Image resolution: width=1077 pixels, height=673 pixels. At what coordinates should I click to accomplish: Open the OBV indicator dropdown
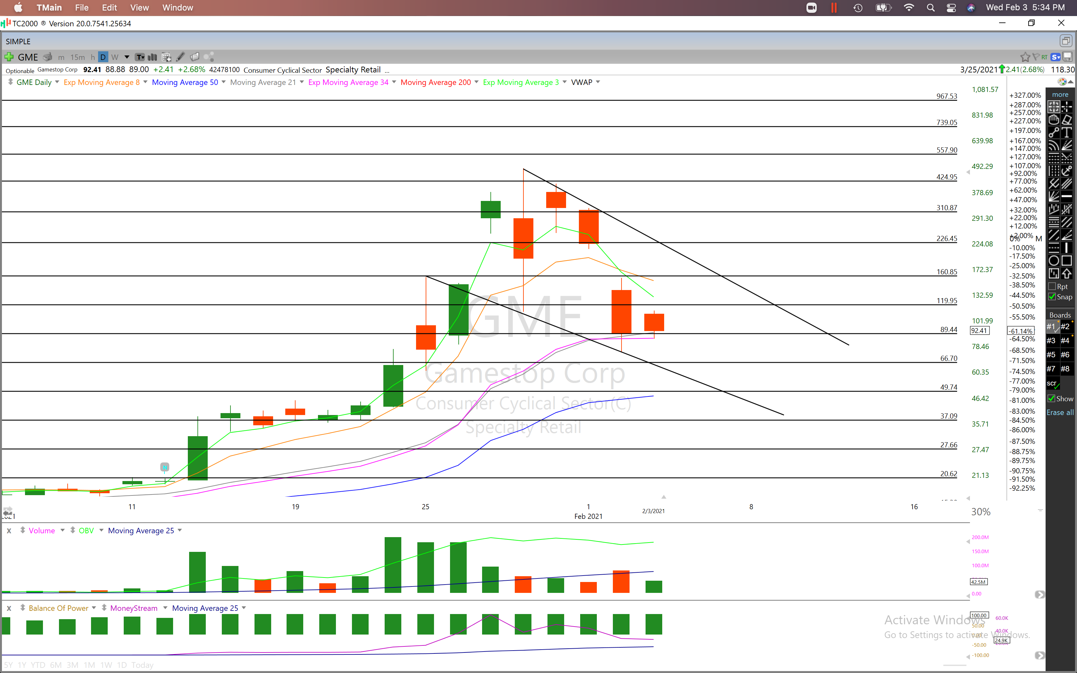click(101, 530)
